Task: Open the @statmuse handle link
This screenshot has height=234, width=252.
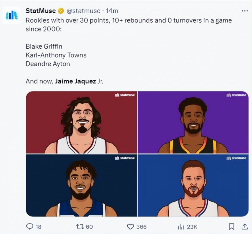Action: pos(83,11)
